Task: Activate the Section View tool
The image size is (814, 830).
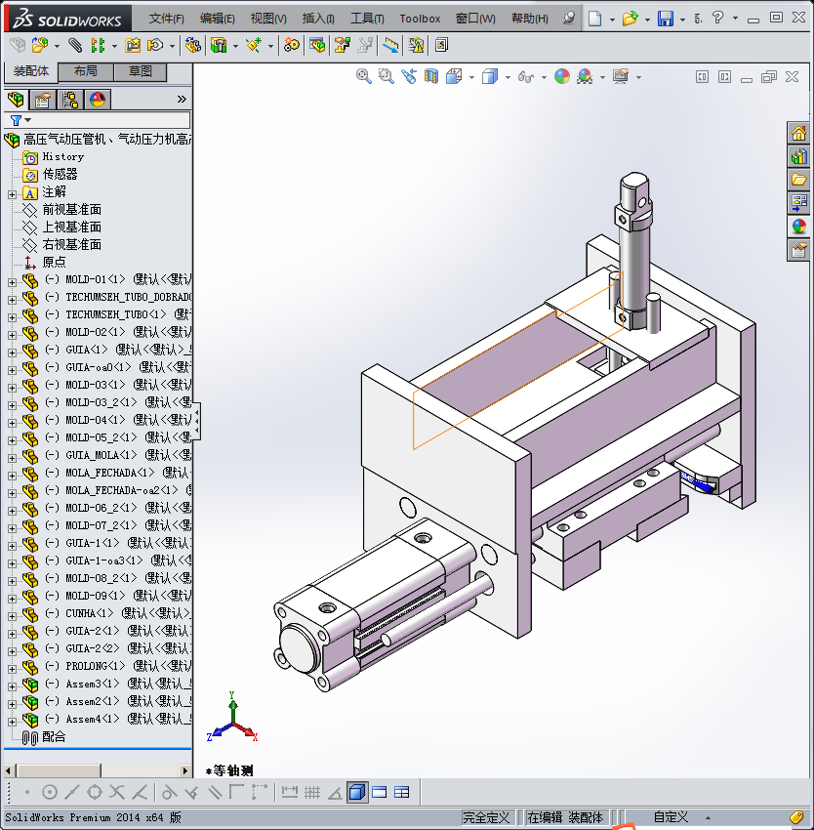Action: click(x=431, y=76)
